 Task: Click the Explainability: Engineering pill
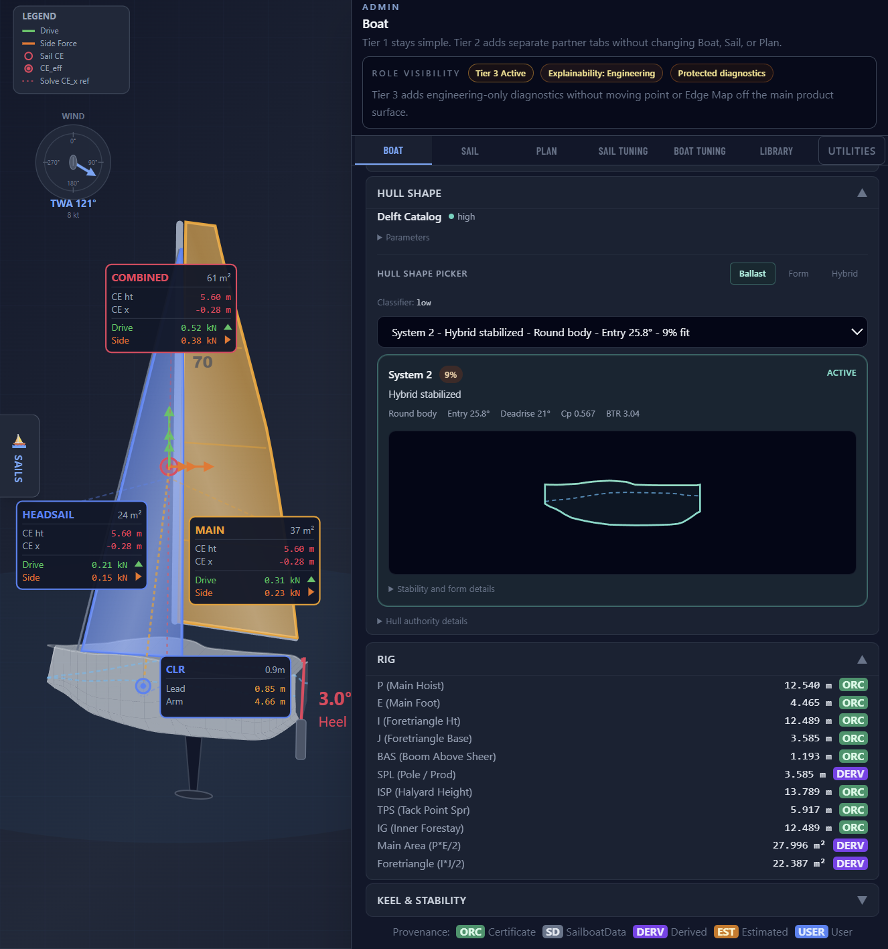[601, 73]
